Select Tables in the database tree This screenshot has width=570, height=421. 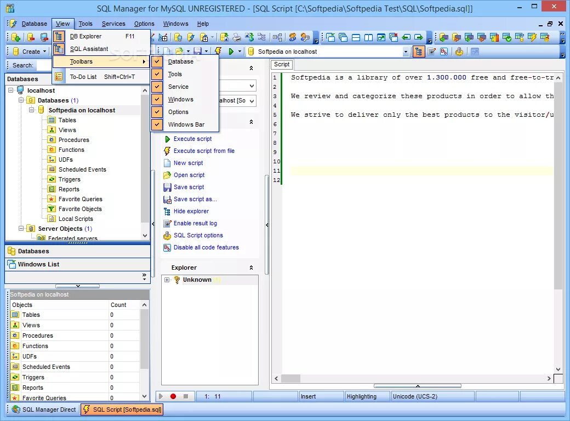pos(67,120)
